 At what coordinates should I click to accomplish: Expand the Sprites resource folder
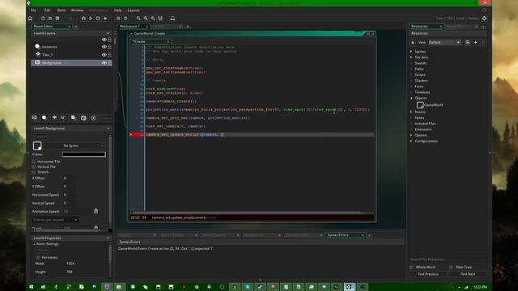411,52
